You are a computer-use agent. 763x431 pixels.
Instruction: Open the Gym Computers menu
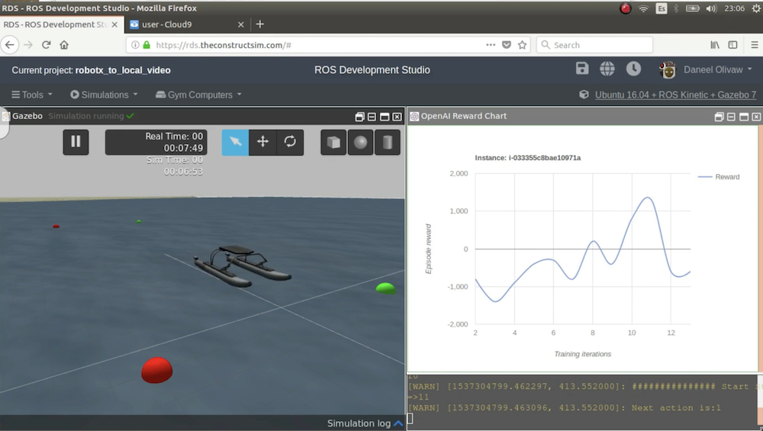198,95
